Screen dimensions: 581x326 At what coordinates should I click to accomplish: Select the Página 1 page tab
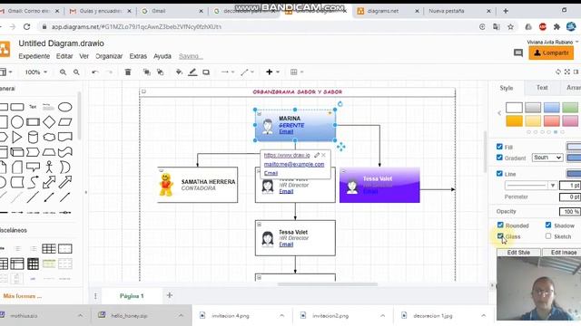[x=132, y=296]
